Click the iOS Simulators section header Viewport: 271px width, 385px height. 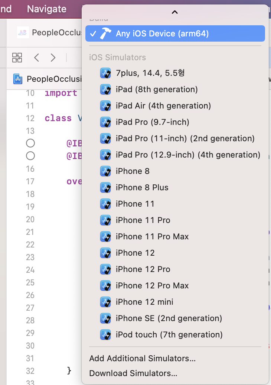tap(117, 58)
